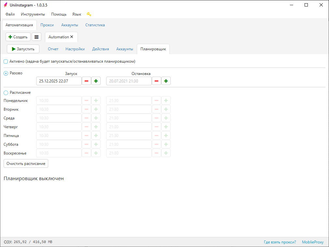Open the Файл menu
Viewport: 329px width, 247px height.
(10, 14)
